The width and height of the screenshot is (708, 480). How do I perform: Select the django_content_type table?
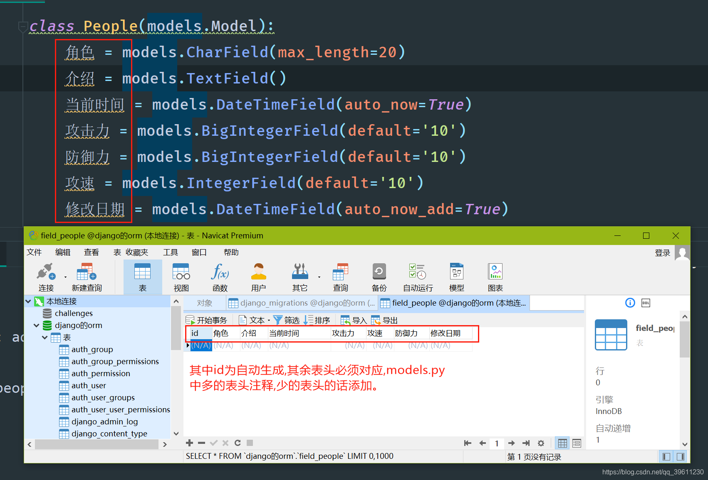109,433
